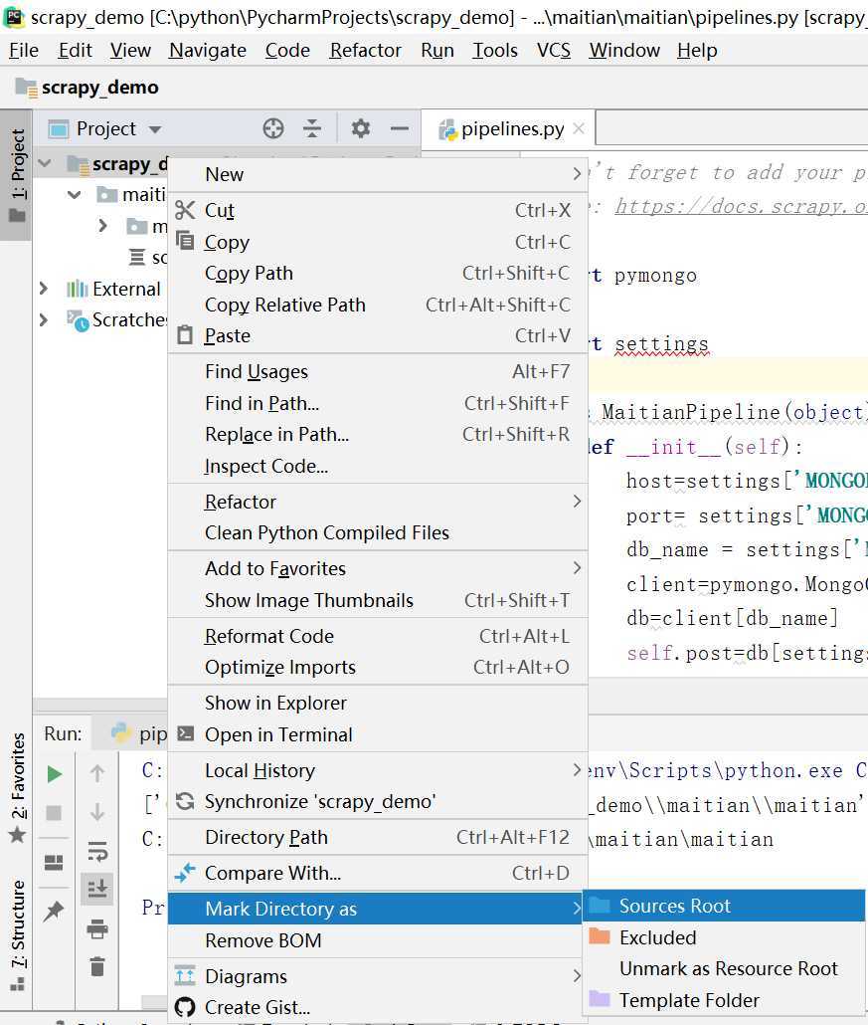Click the locate current file target icon
Viewport: 868px width, 1025px height.
(x=273, y=128)
